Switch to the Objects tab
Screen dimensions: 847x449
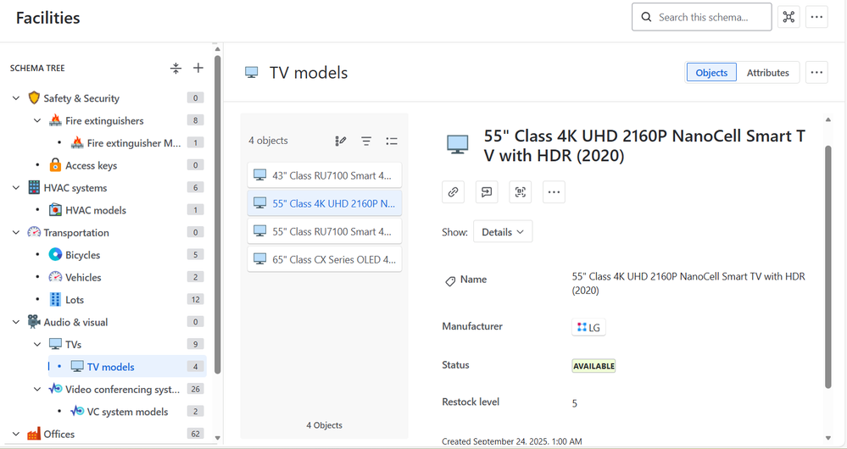711,72
